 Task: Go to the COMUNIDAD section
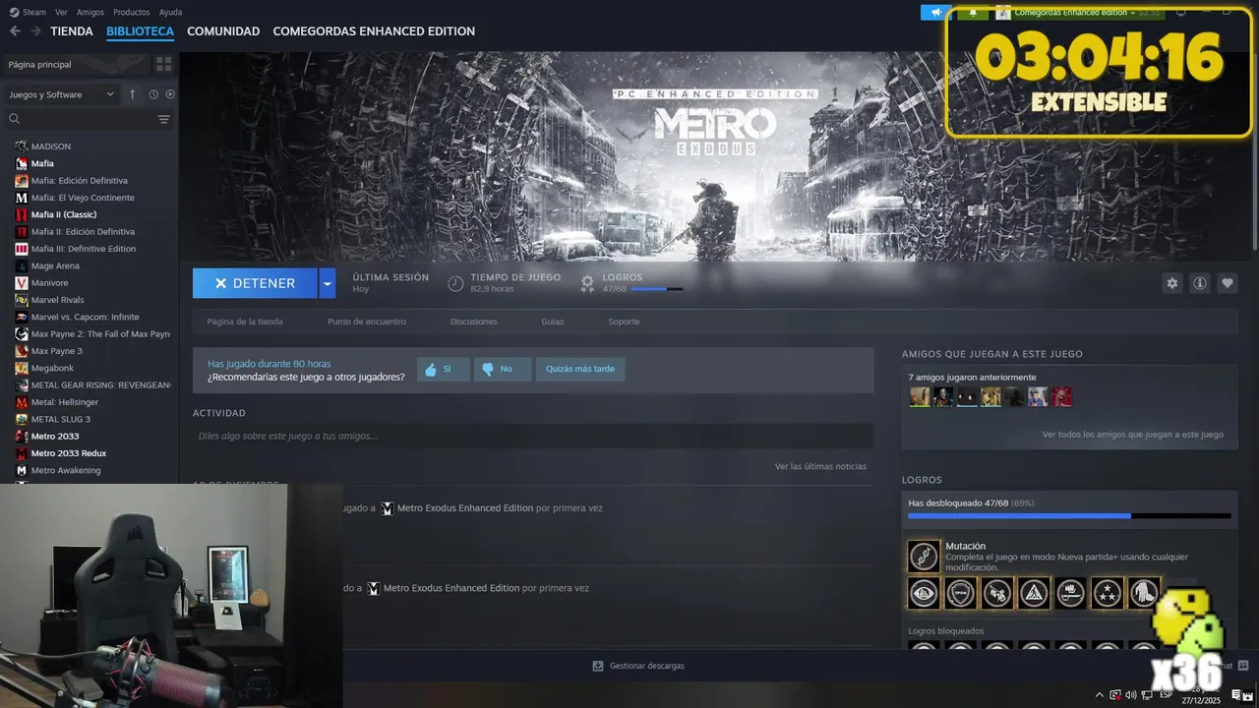[223, 31]
